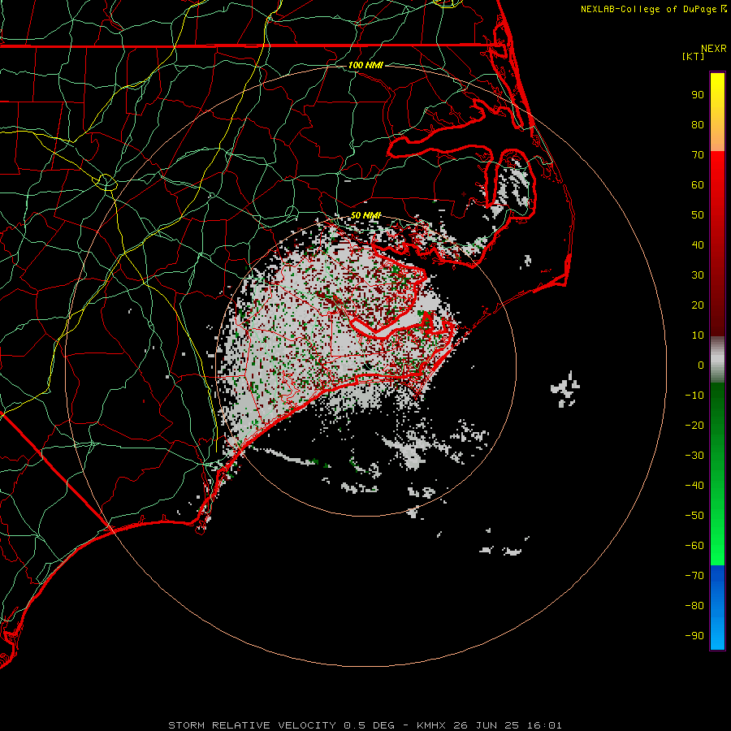Click the 20 value on velocity scale
This screenshot has width=731, height=731.
[x=698, y=305]
